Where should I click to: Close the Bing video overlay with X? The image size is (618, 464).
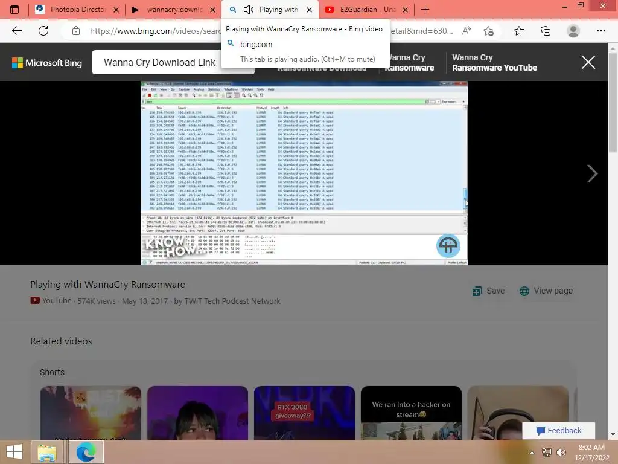pyautogui.click(x=588, y=62)
